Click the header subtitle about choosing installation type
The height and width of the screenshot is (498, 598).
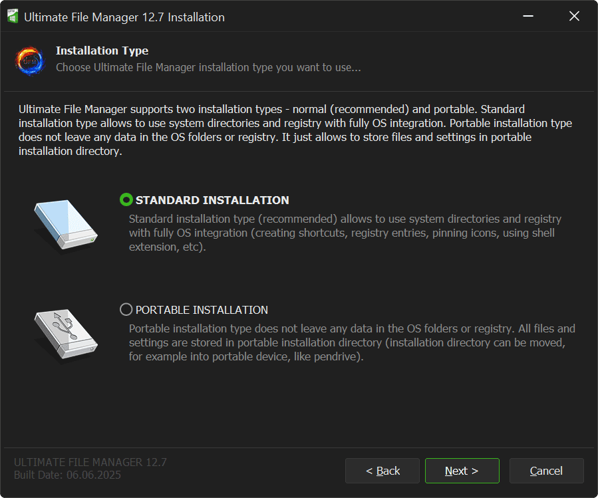208,67
